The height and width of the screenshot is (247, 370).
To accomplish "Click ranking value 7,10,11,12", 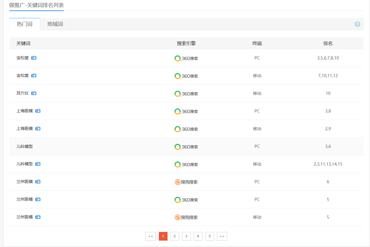I will 328,76.
